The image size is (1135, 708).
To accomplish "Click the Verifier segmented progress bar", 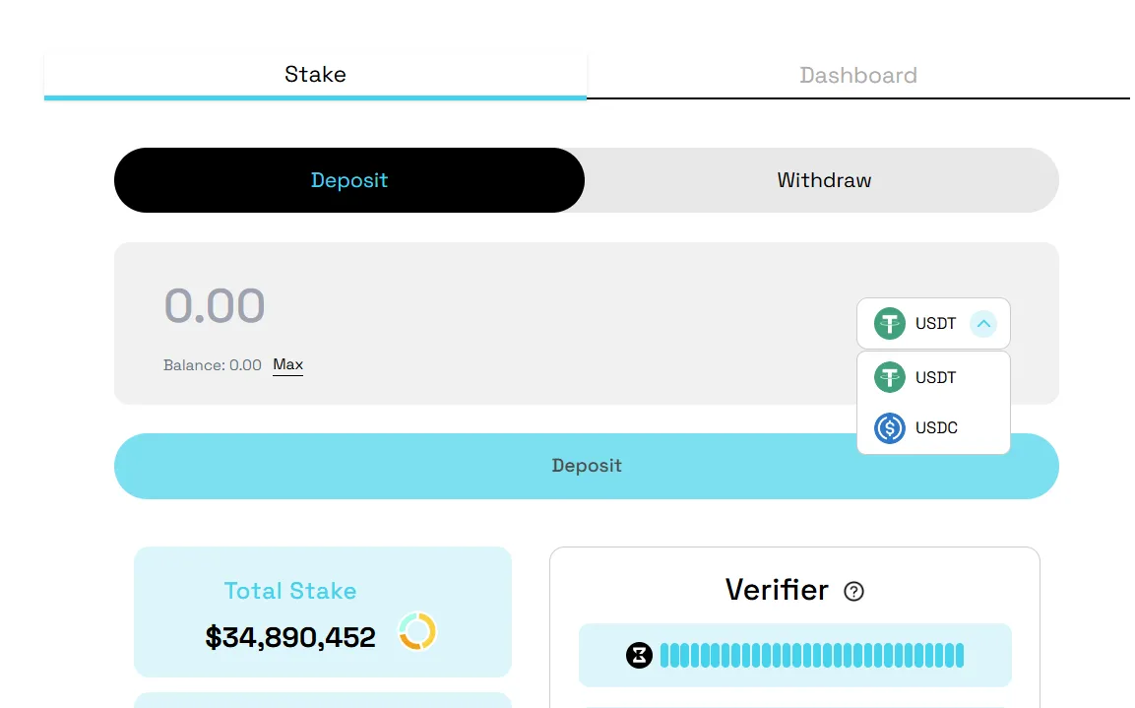I will [811, 655].
